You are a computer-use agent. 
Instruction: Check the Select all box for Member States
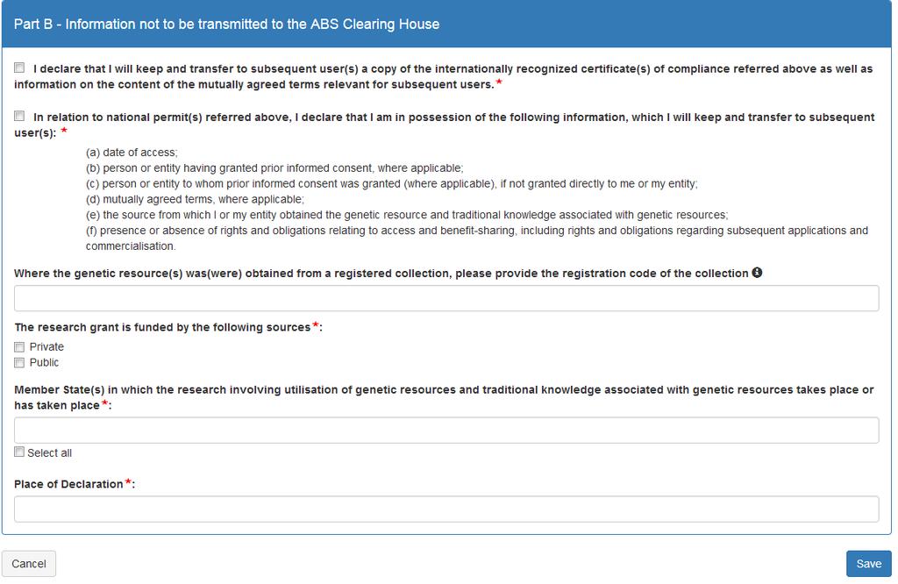click(x=19, y=452)
